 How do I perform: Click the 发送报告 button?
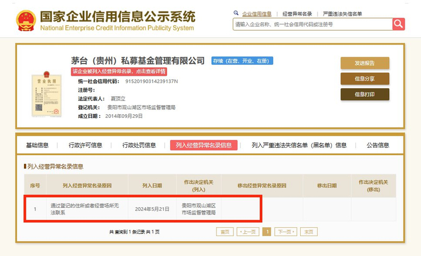pos(364,63)
